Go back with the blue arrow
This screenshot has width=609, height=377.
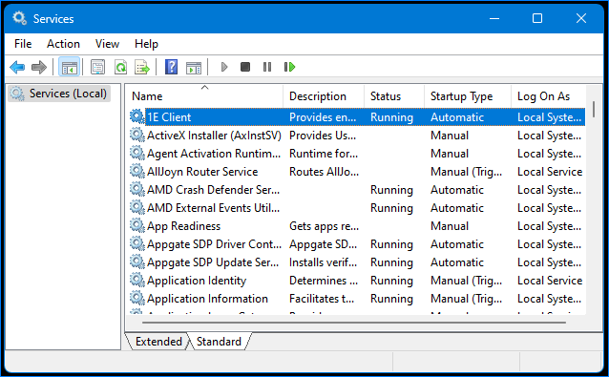(x=17, y=67)
